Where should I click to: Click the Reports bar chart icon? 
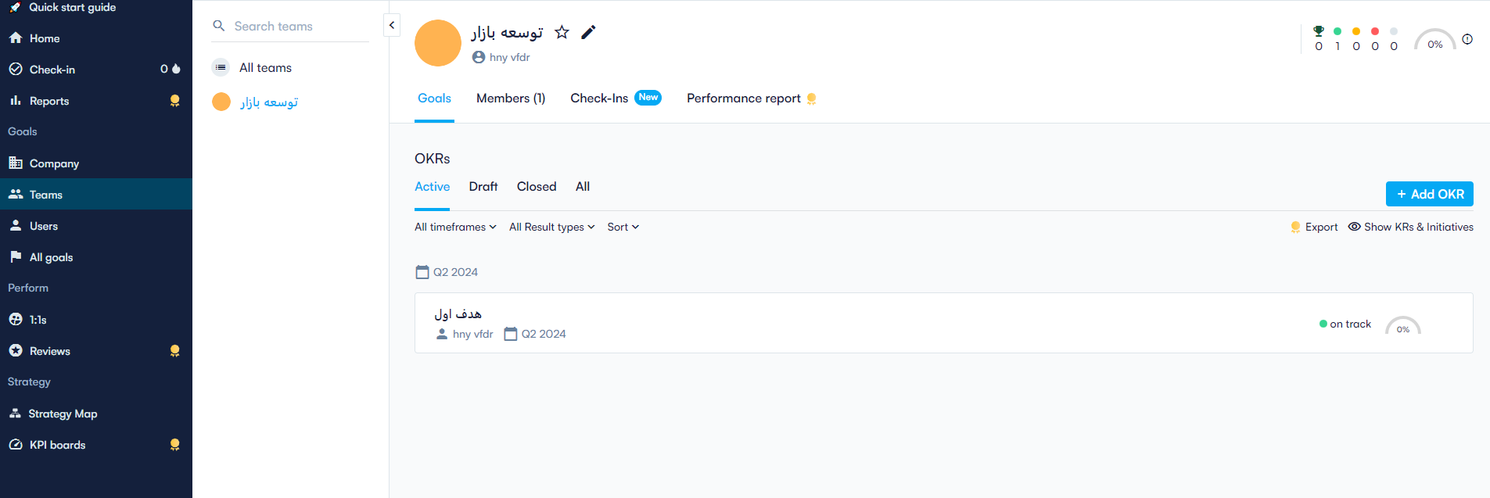tap(16, 100)
